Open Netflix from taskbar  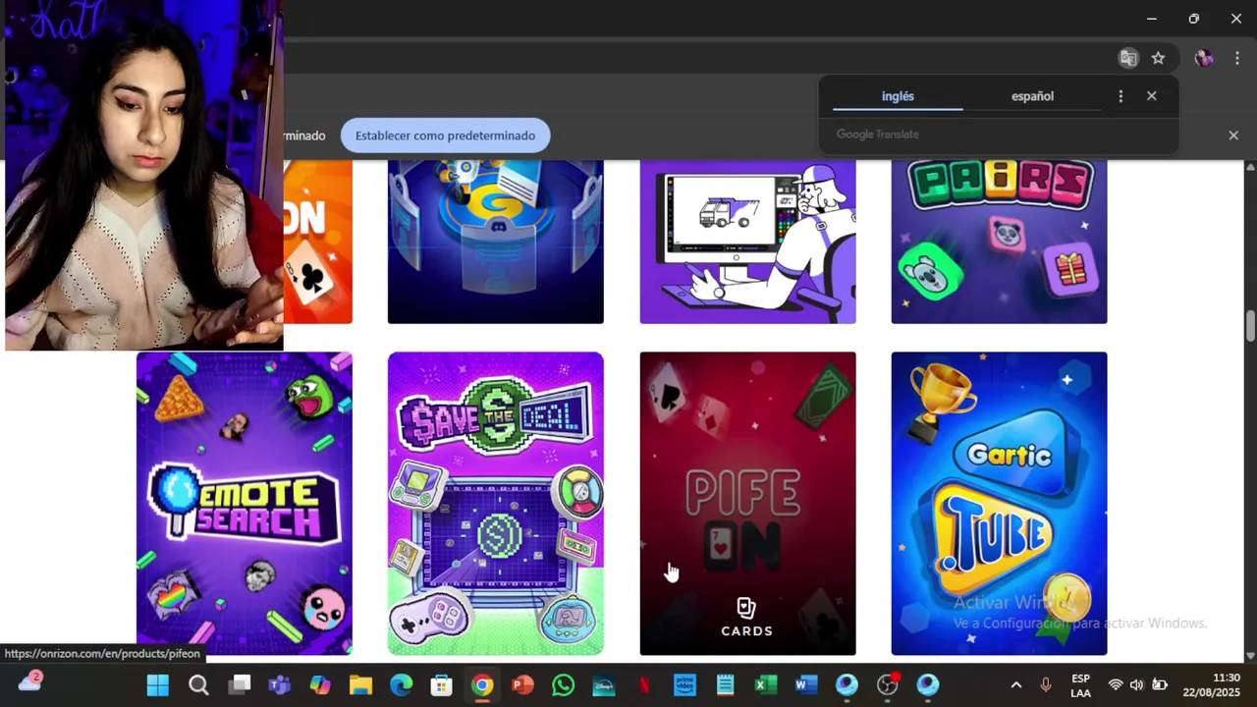pyautogui.click(x=644, y=684)
